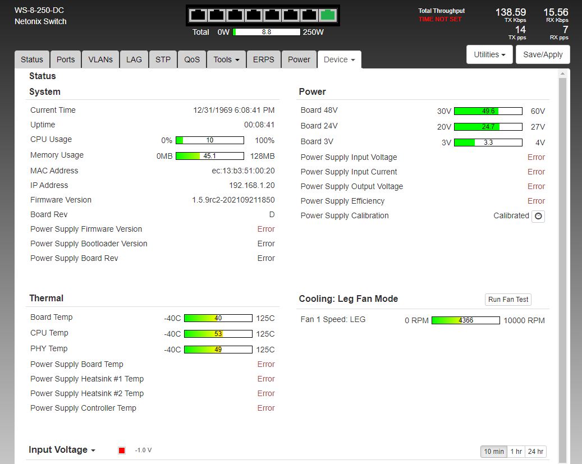This screenshot has width=582, height=464.
Task: Switch graph range to 1 hr
Action: (516, 452)
